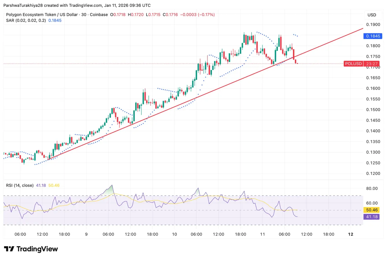Select the purple 41.18 RSI value tag
This screenshot has height=259, width=387.
371,217
